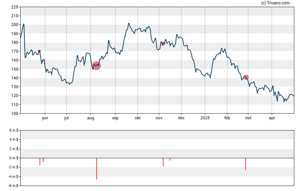Screen dimensions: 300x191
Task: Click the 200 price axis label
Action: coord(15,25)
